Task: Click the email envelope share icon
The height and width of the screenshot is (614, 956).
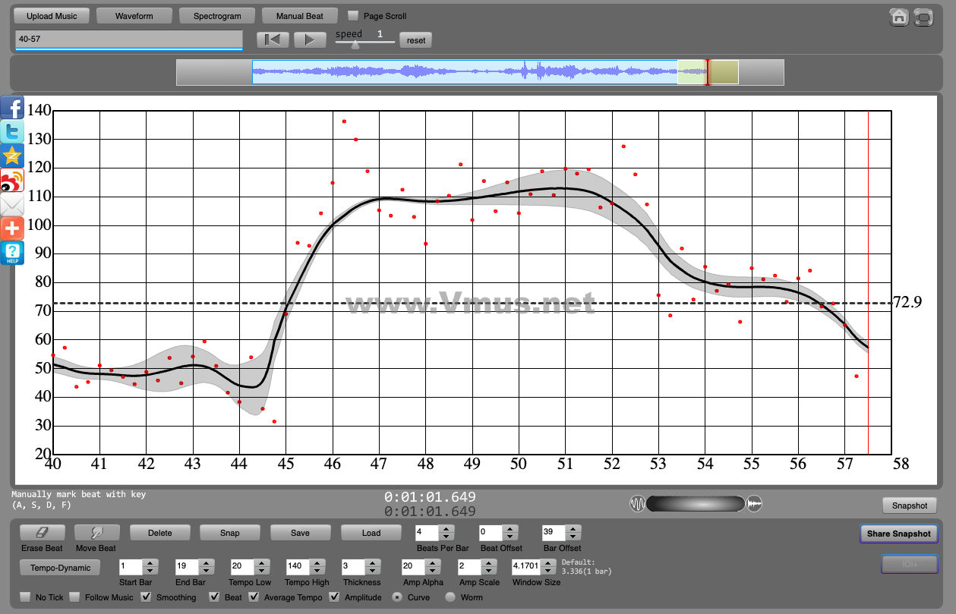Action: coord(12,204)
